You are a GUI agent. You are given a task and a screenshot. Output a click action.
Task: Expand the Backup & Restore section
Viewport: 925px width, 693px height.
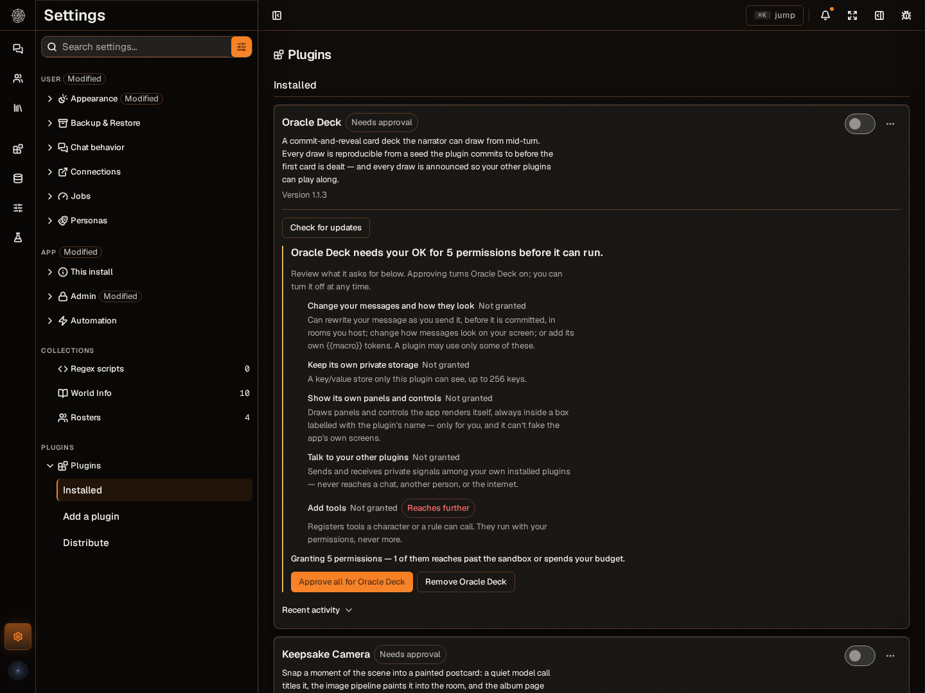[x=50, y=123]
